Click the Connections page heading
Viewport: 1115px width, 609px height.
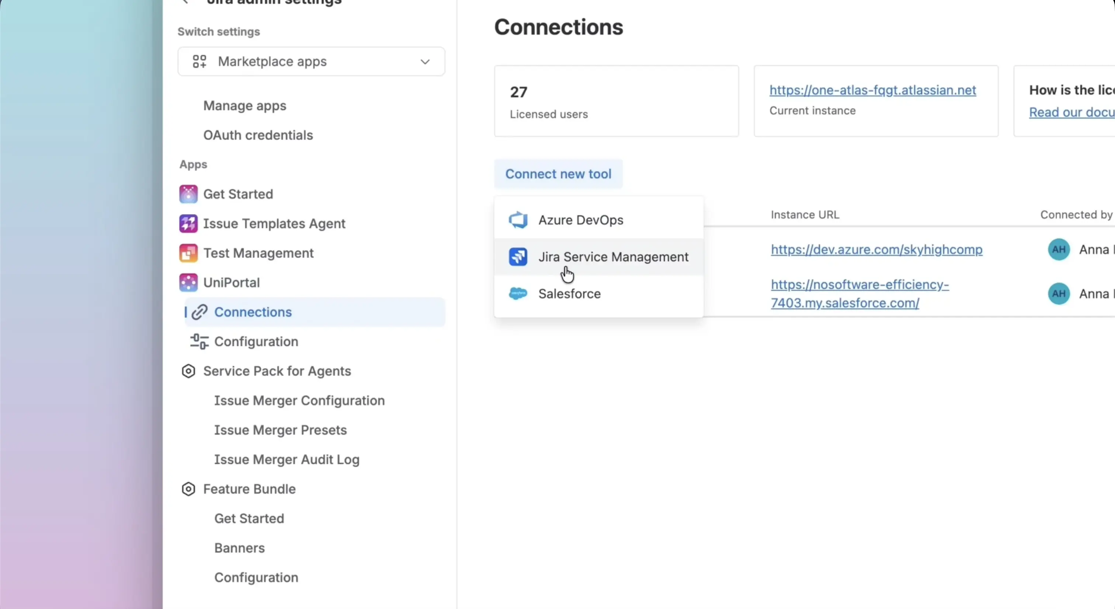tap(558, 27)
